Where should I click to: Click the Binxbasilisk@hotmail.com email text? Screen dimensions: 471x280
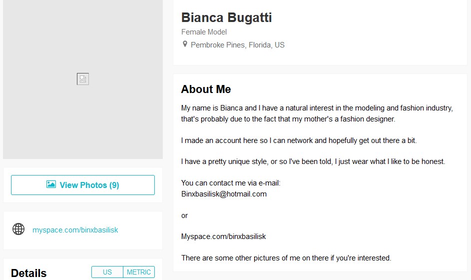point(224,194)
